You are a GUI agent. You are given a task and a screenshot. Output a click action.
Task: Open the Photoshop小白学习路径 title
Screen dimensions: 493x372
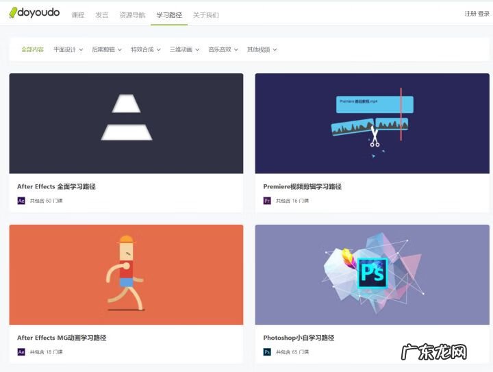(299, 338)
